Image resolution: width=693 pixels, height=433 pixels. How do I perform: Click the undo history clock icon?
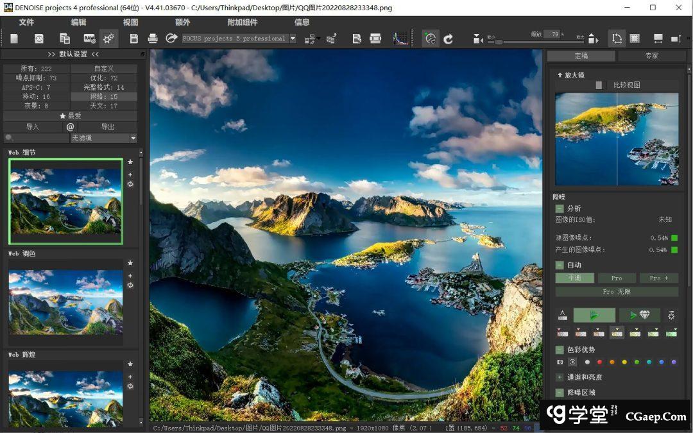tap(39, 38)
